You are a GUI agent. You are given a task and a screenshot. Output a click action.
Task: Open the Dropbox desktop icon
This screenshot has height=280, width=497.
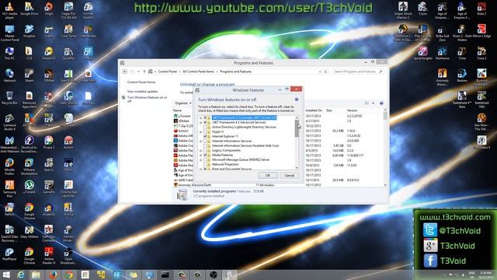30,32
